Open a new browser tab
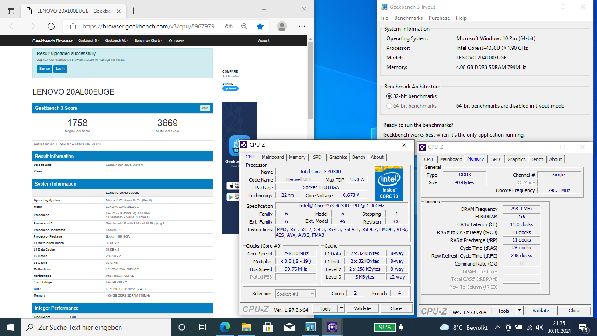This screenshot has height=336, width=597. 133,10
